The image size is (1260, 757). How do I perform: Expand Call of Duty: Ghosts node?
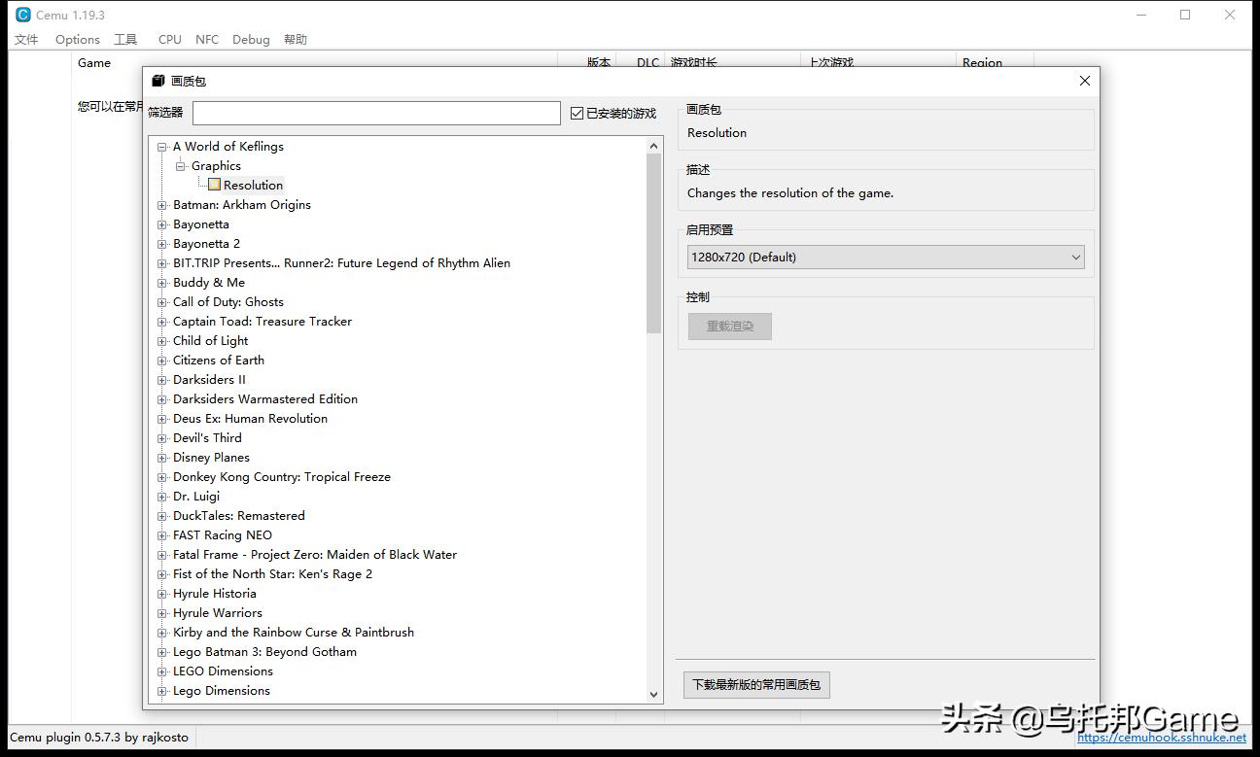click(x=162, y=302)
